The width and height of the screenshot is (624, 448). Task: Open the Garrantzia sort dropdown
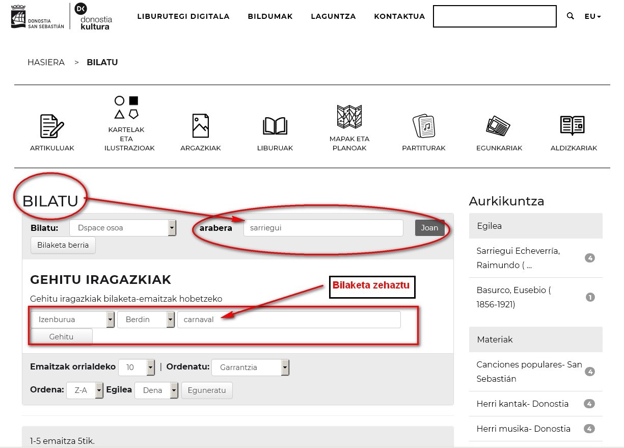tap(250, 367)
